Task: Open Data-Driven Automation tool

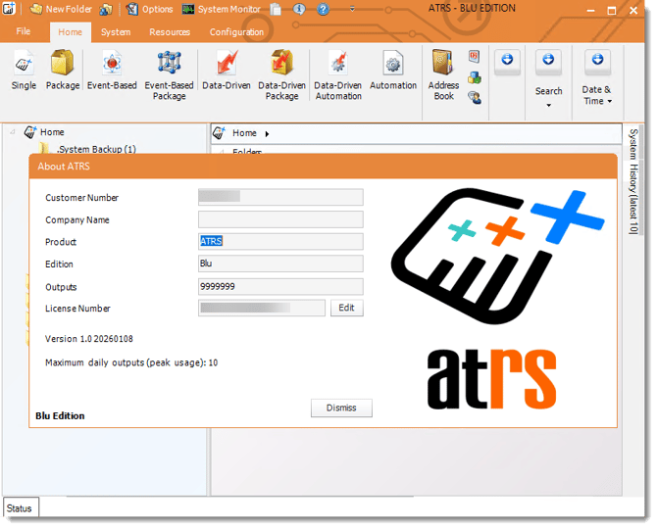Action: click(x=338, y=75)
